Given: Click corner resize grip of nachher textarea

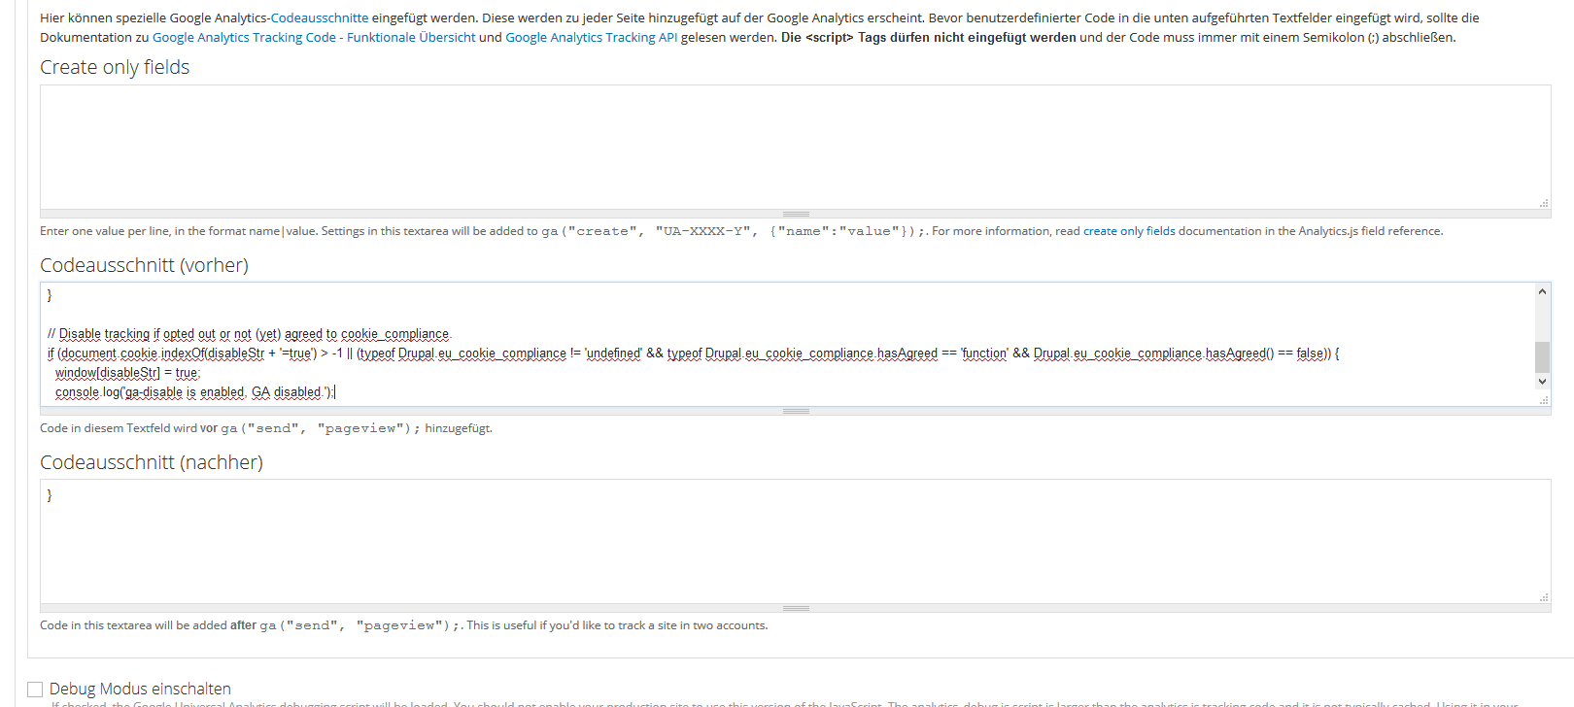Looking at the screenshot, I should [1544, 597].
